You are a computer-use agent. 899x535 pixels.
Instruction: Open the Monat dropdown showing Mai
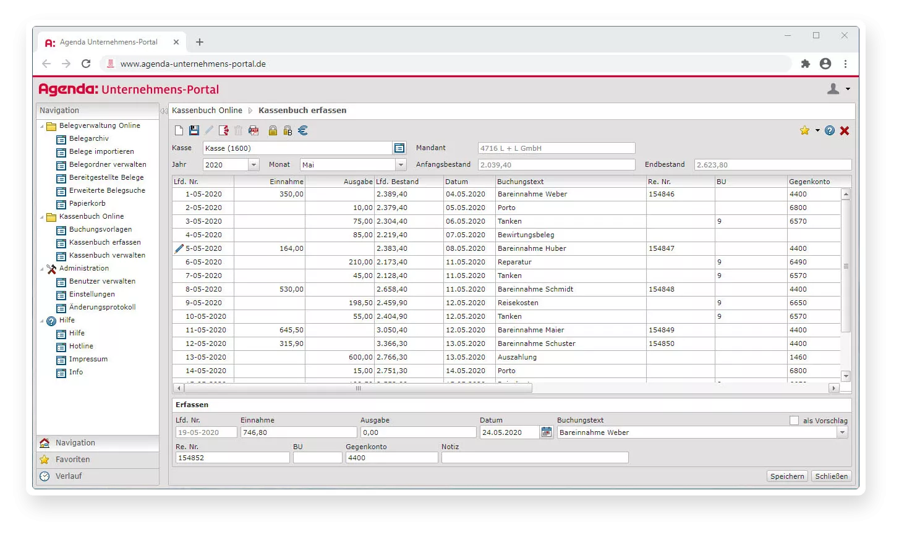(x=401, y=165)
